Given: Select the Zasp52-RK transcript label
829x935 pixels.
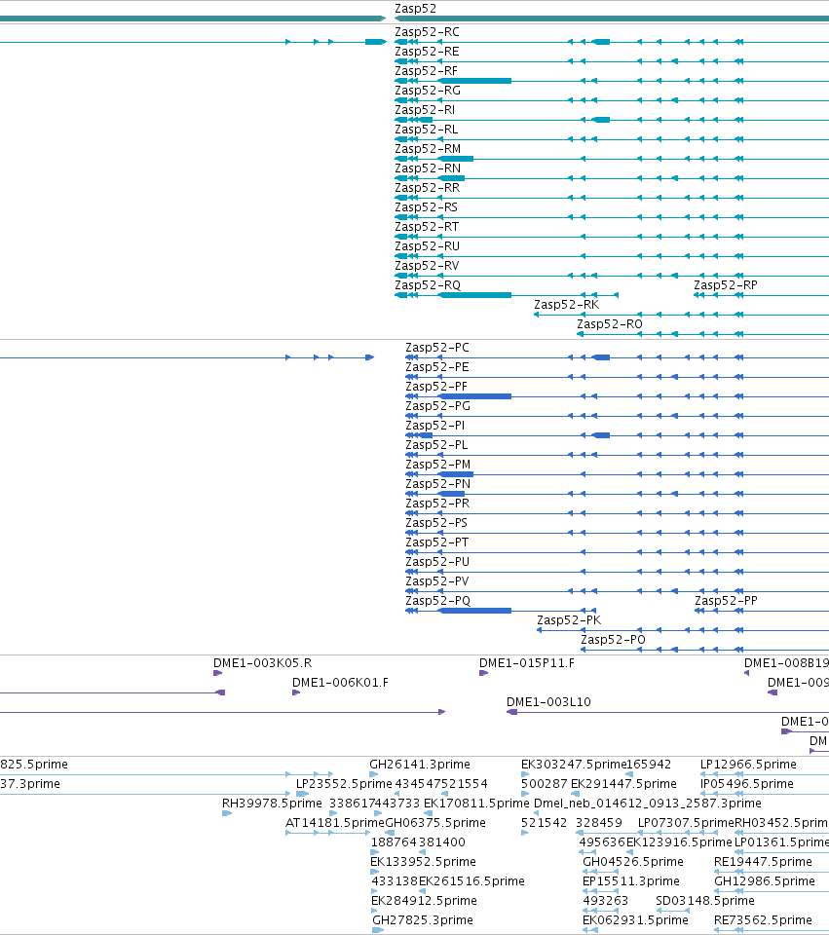Looking at the screenshot, I should click(567, 305).
